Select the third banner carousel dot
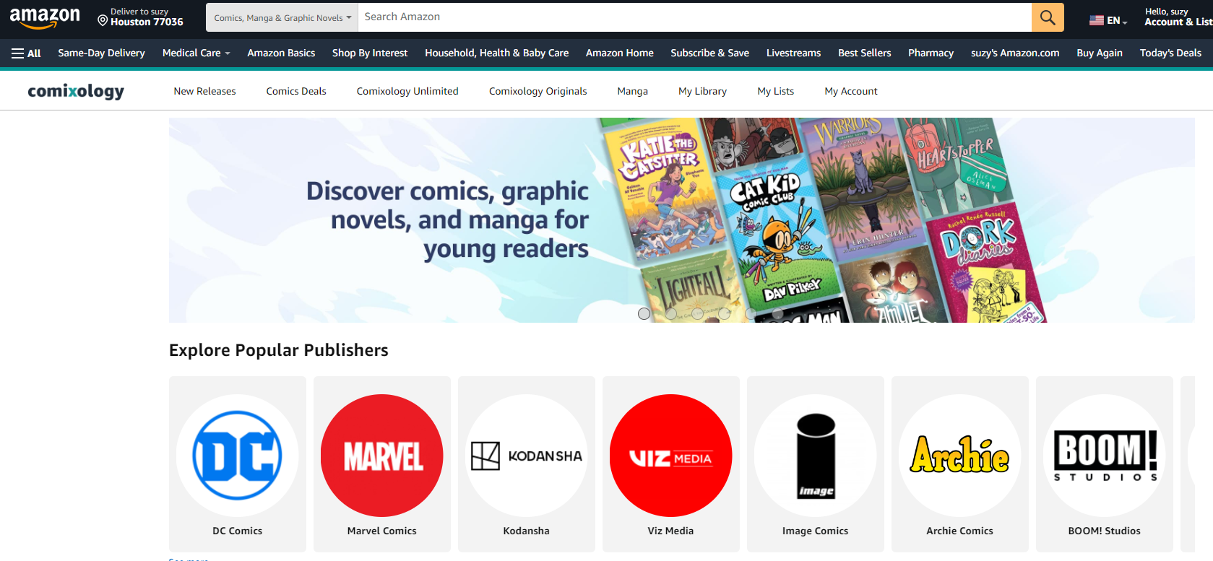This screenshot has width=1213, height=561. (698, 313)
